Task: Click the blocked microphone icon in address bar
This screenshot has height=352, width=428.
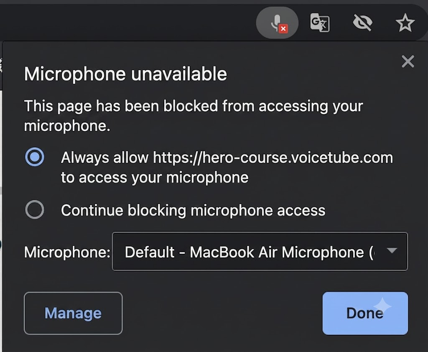Action: point(277,23)
